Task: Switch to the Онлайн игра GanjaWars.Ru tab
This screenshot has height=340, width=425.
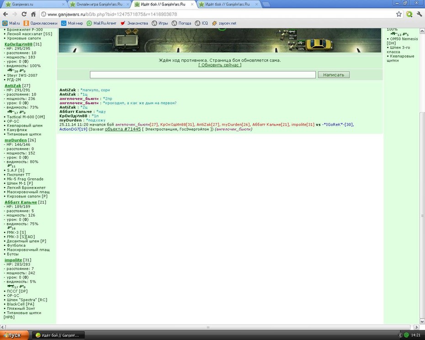Action: coord(99,4)
